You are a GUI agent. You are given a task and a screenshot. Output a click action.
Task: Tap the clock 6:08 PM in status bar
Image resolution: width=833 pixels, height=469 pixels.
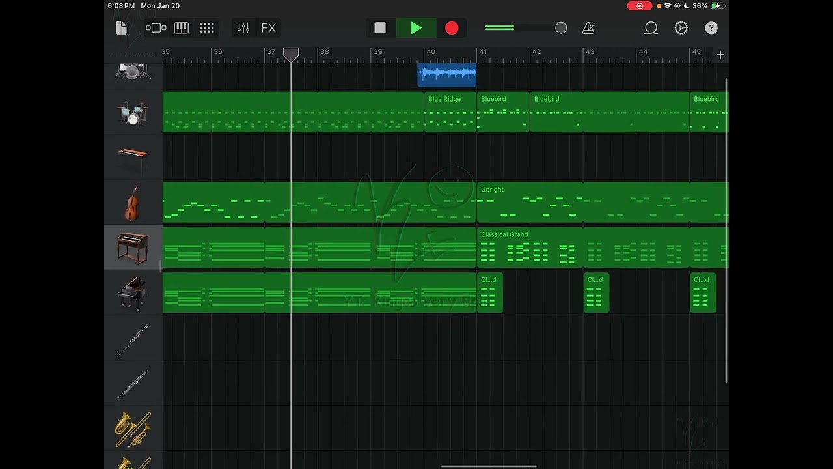pyautogui.click(x=121, y=6)
